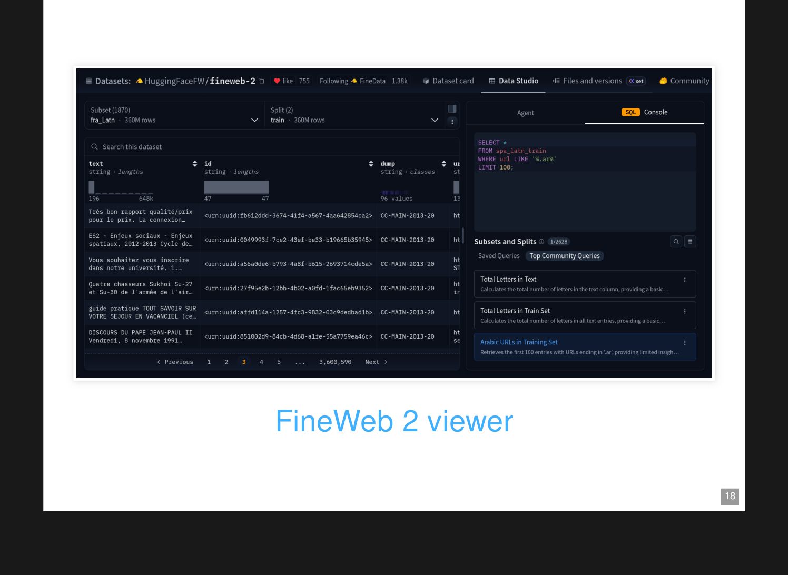Go to Next page
Image resolution: width=789 pixels, height=575 pixels.
377,362
